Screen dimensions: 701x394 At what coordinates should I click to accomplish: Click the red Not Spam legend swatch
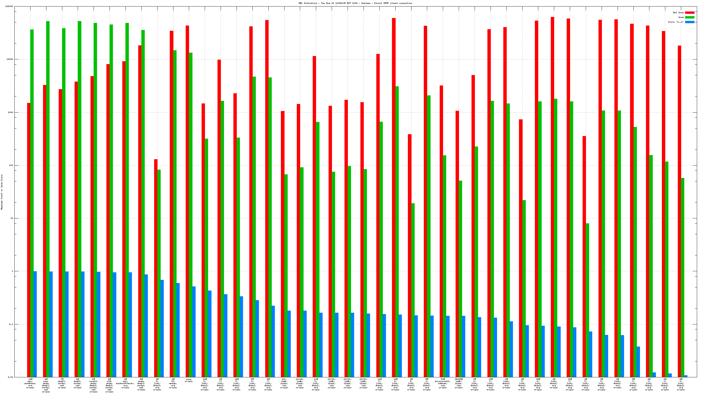(690, 13)
